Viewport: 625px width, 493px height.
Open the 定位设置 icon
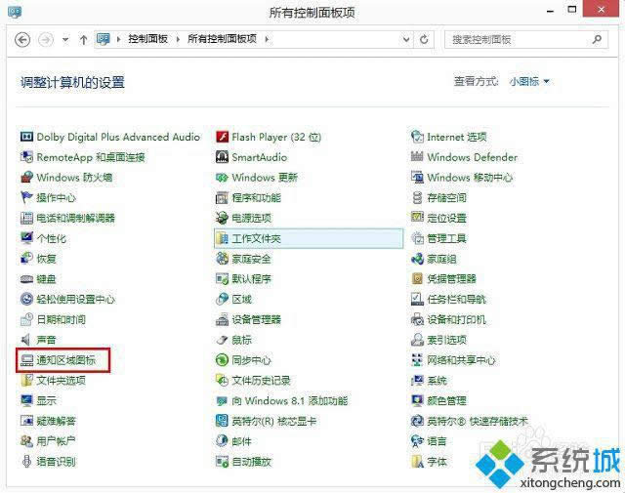tap(417, 217)
